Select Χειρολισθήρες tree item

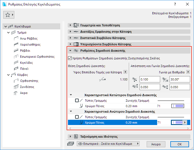tap(30, 45)
